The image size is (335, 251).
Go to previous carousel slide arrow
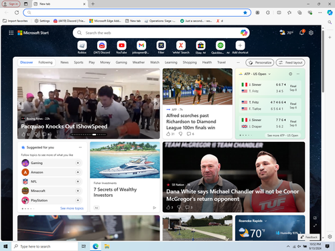(21, 103)
